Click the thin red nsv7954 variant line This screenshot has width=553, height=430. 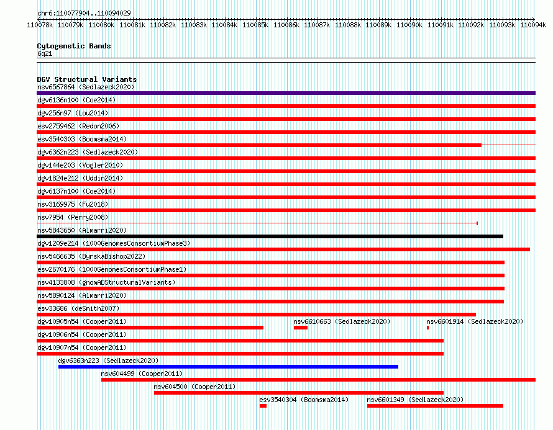(257, 223)
